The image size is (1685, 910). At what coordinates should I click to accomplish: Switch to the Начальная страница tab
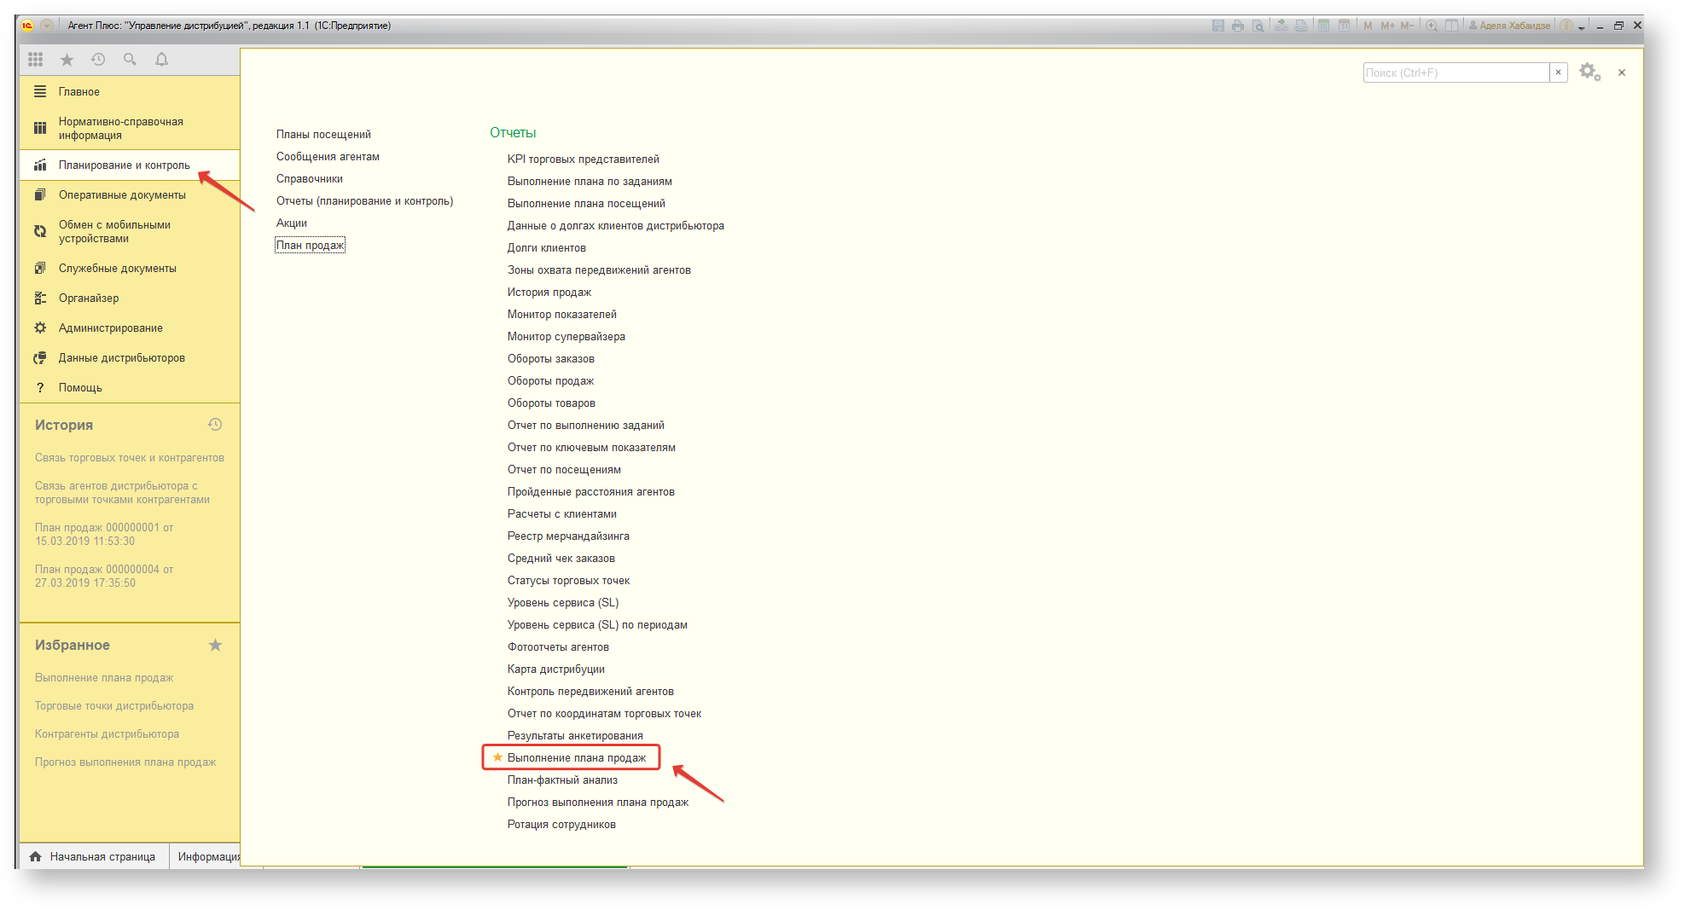click(x=94, y=856)
